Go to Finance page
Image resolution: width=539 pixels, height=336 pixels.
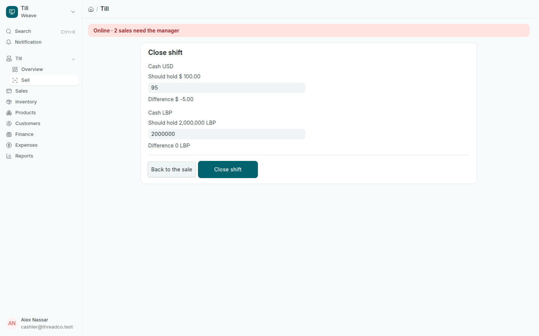(41, 134)
